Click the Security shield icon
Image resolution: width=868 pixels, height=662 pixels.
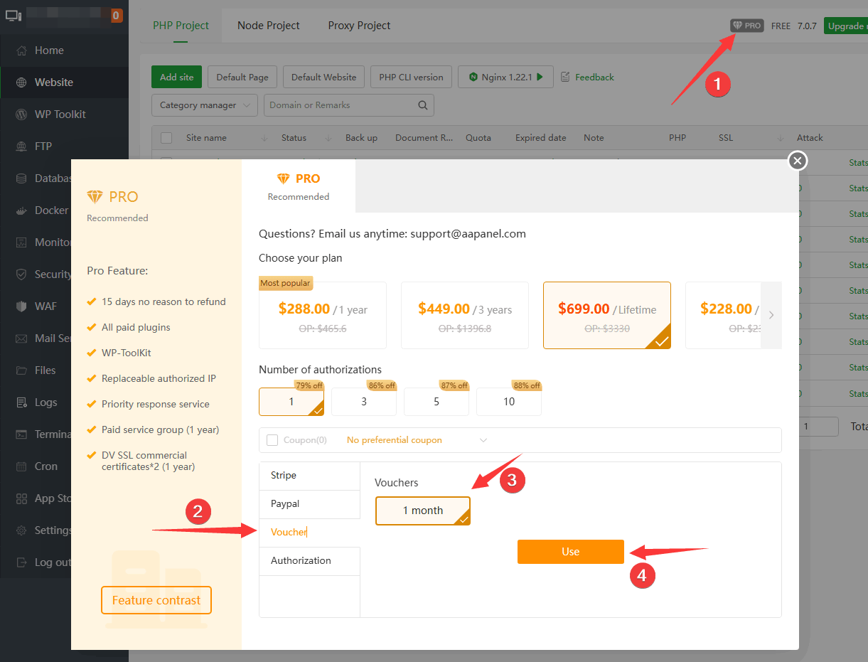(21, 274)
